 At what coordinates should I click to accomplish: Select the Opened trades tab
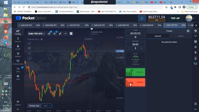158,36
